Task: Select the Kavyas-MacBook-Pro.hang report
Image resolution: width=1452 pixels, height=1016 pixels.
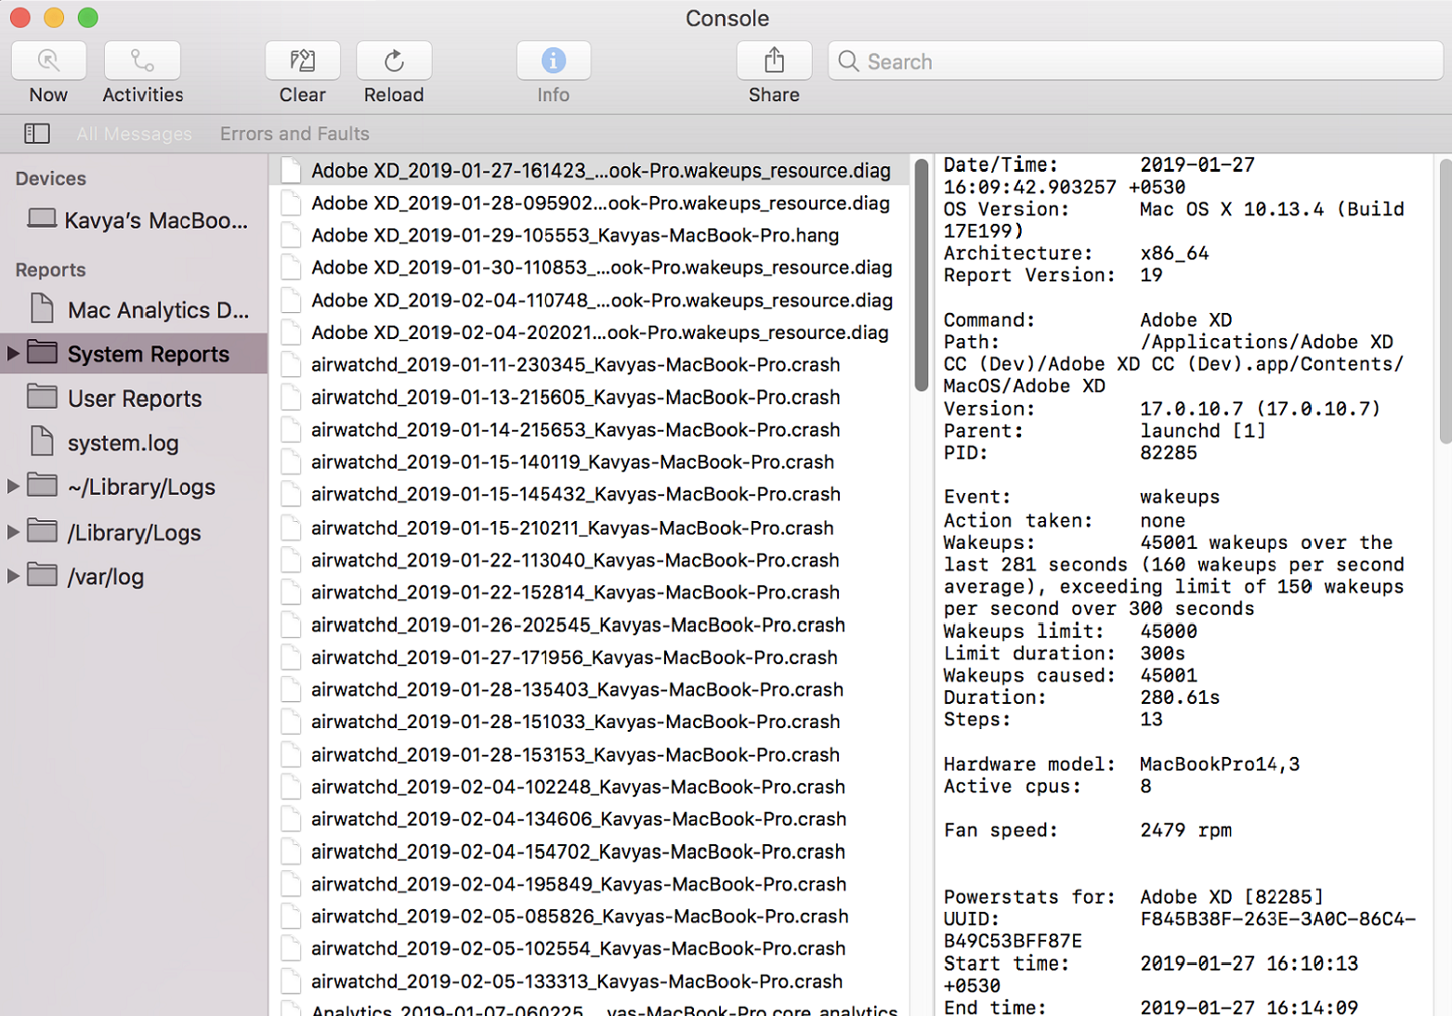Action: click(575, 235)
